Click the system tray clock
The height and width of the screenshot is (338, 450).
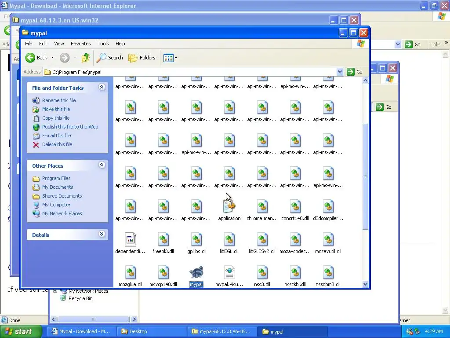(x=434, y=331)
